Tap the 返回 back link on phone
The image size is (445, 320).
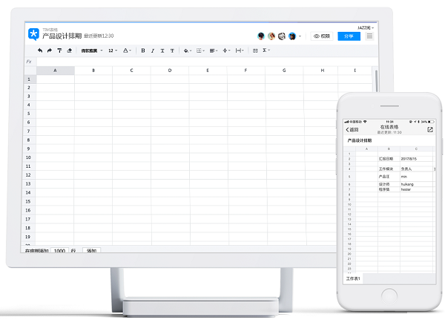pos(352,129)
